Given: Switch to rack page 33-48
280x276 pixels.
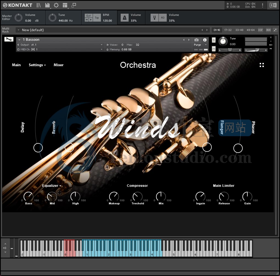Looking at the screenshot, I should (239, 30).
